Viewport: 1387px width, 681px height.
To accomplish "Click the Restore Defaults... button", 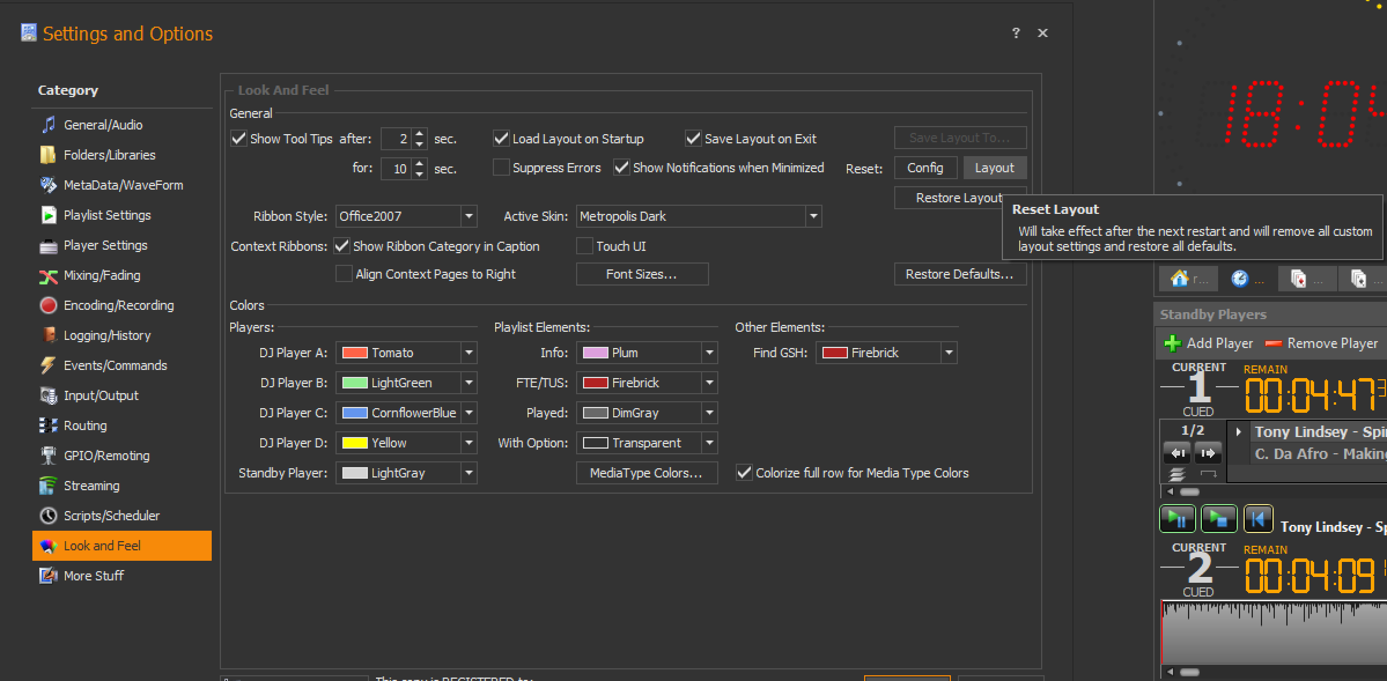I will 960,274.
